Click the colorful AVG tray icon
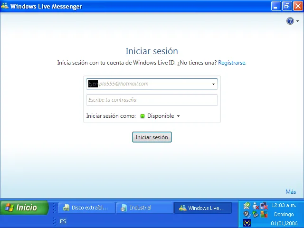Screen dimensions: 304x228 click(x=264, y=214)
